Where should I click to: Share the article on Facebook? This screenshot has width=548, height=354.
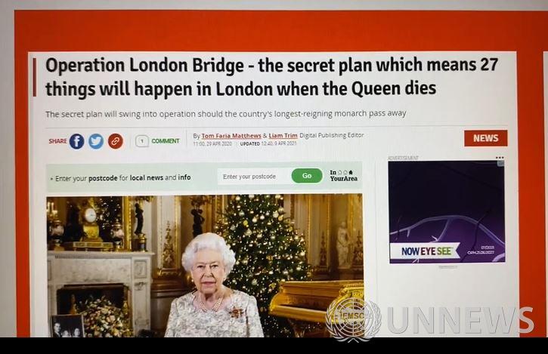[x=76, y=141]
